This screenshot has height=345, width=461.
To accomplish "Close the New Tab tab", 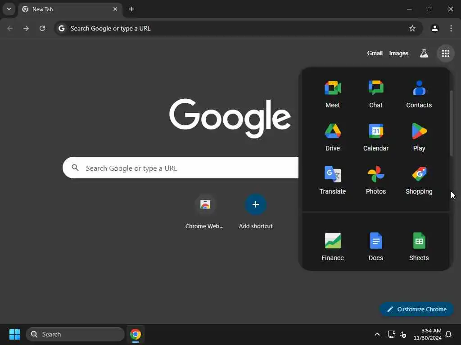I will [115, 9].
